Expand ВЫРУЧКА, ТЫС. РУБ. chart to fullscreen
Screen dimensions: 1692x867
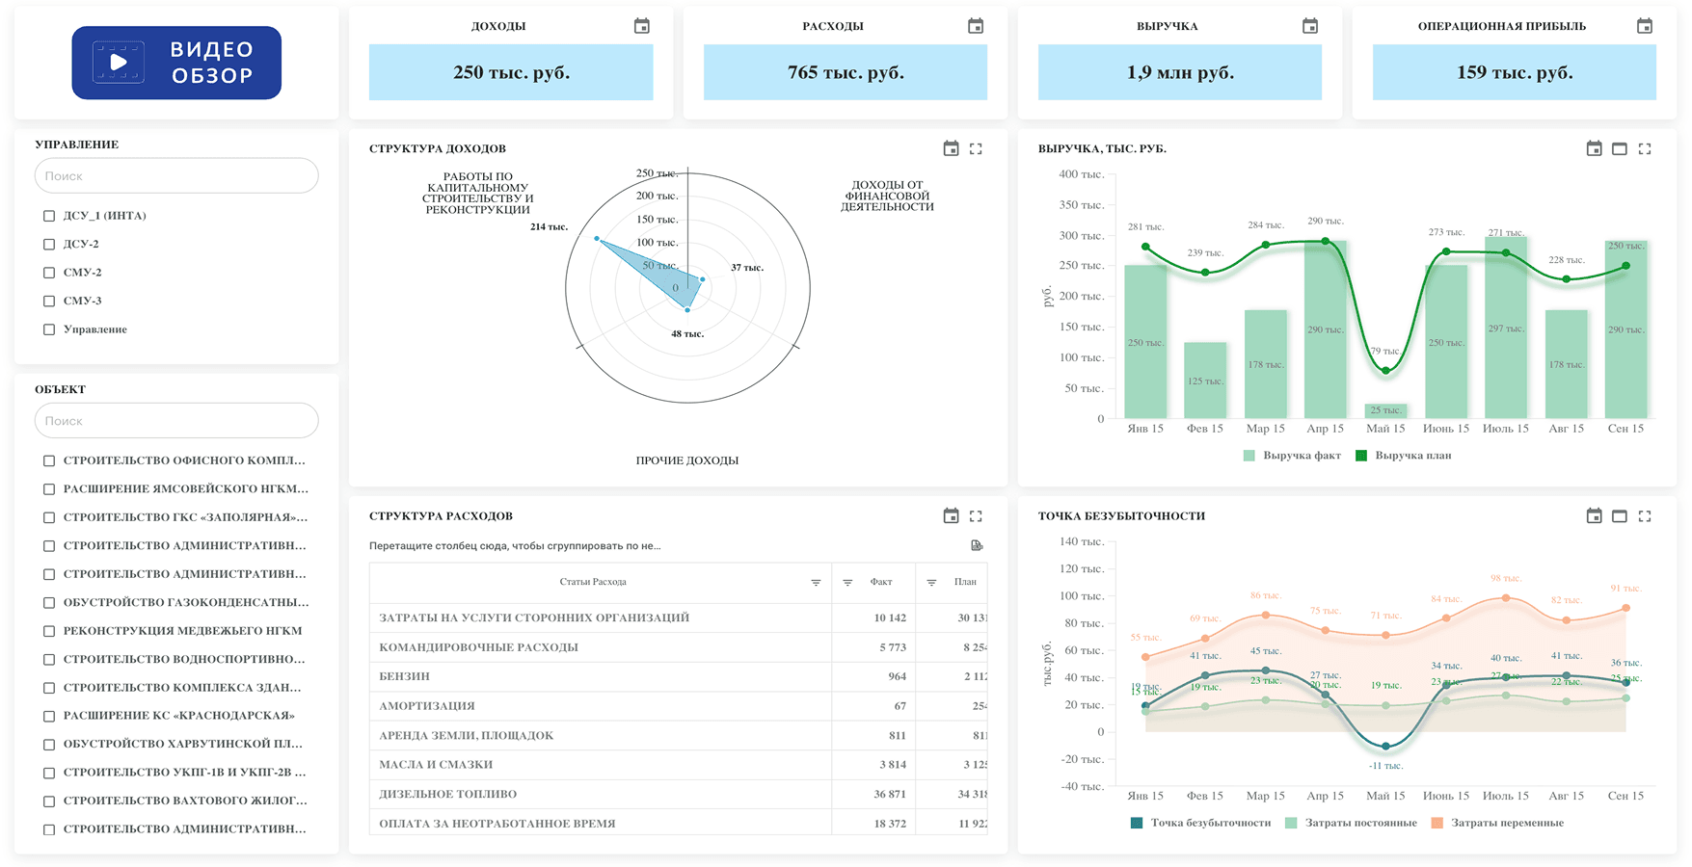pos(1645,148)
